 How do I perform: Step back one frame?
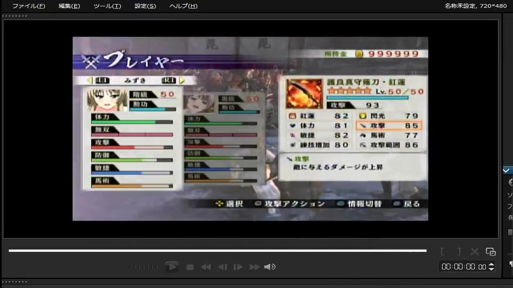222,267
